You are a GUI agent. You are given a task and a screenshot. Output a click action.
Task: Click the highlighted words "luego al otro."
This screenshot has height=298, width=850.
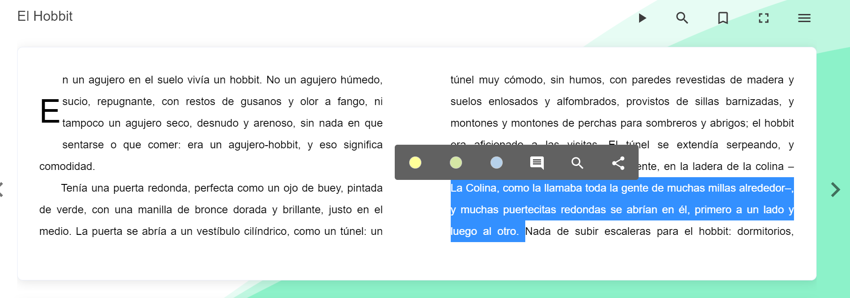485,231
